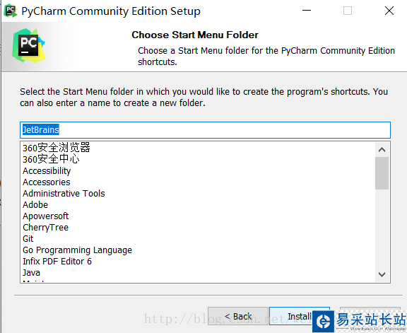Image resolution: width=407 pixels, height=333 pixels.
Task: Click the list scroll down arrow
Action: (382, 274)
